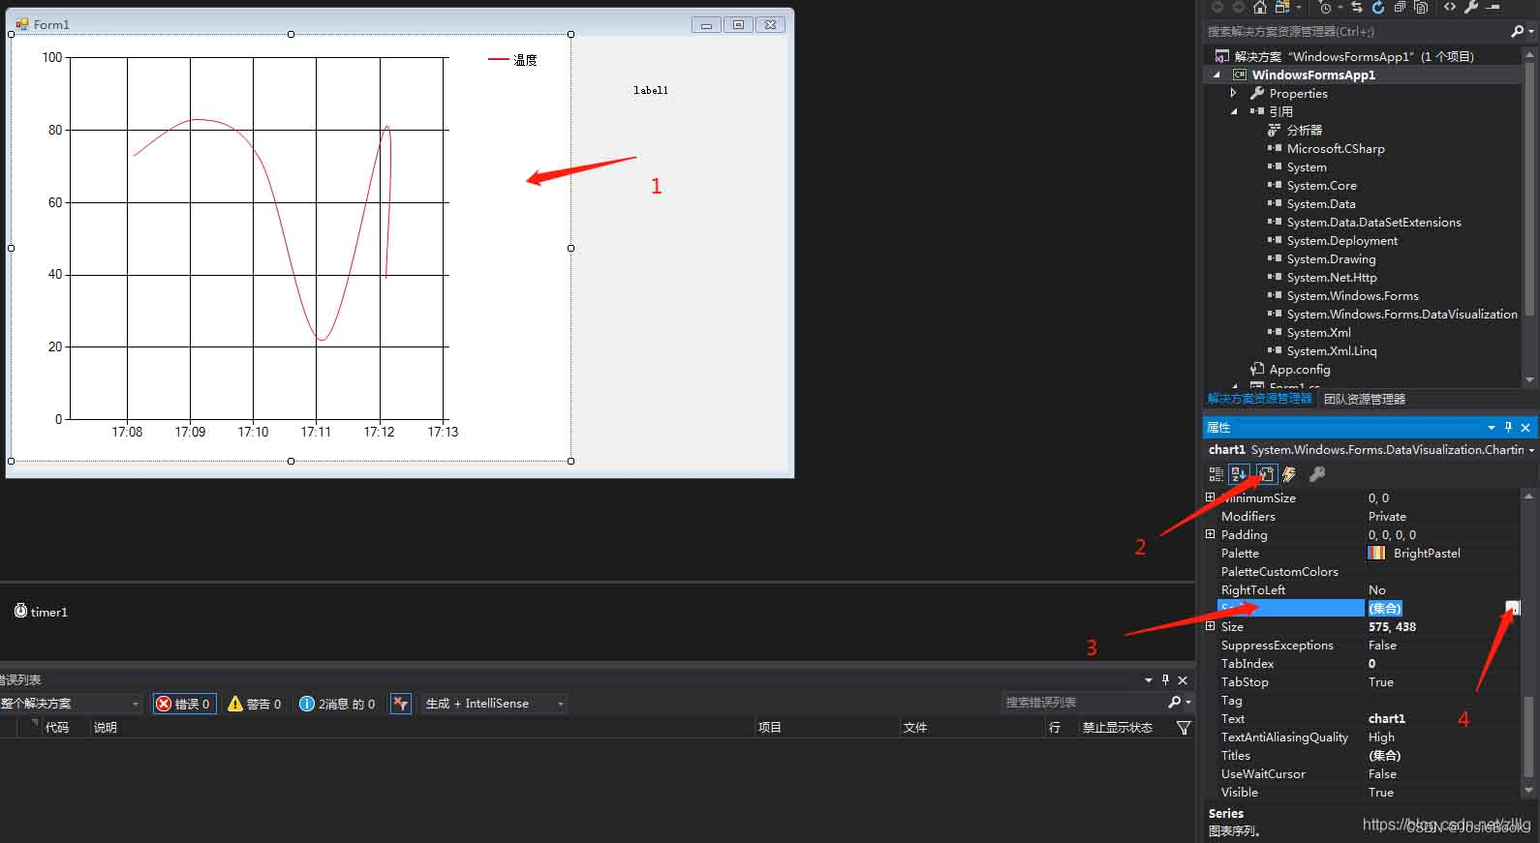This screenshot has width=1540, height=843.
Task: Select System.Windows.Forms.DataVisualization reference
Action: point(1401,314)
